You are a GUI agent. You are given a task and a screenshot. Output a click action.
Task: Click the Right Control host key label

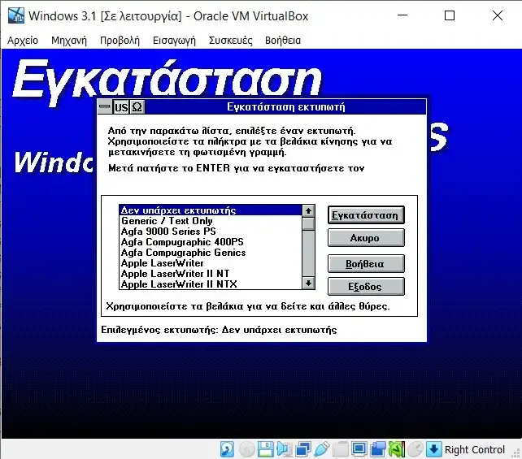(x=475, y=450)
